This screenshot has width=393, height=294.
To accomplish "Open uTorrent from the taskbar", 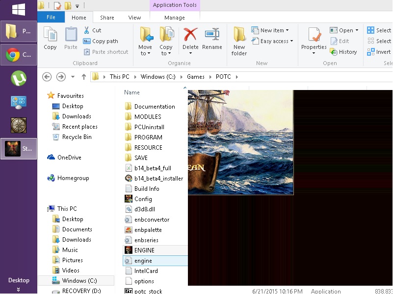I will [19, 78].
